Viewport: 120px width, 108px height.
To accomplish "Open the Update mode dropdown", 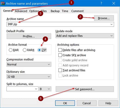I will click(x=85, y=36).
